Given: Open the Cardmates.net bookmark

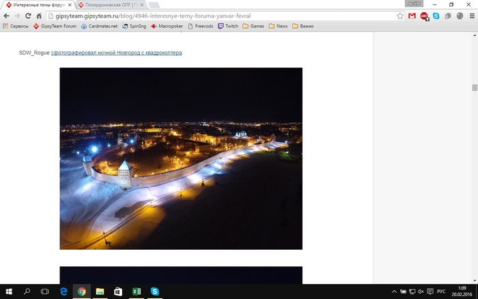Looking at the screenshot, I should coord(99,26).
